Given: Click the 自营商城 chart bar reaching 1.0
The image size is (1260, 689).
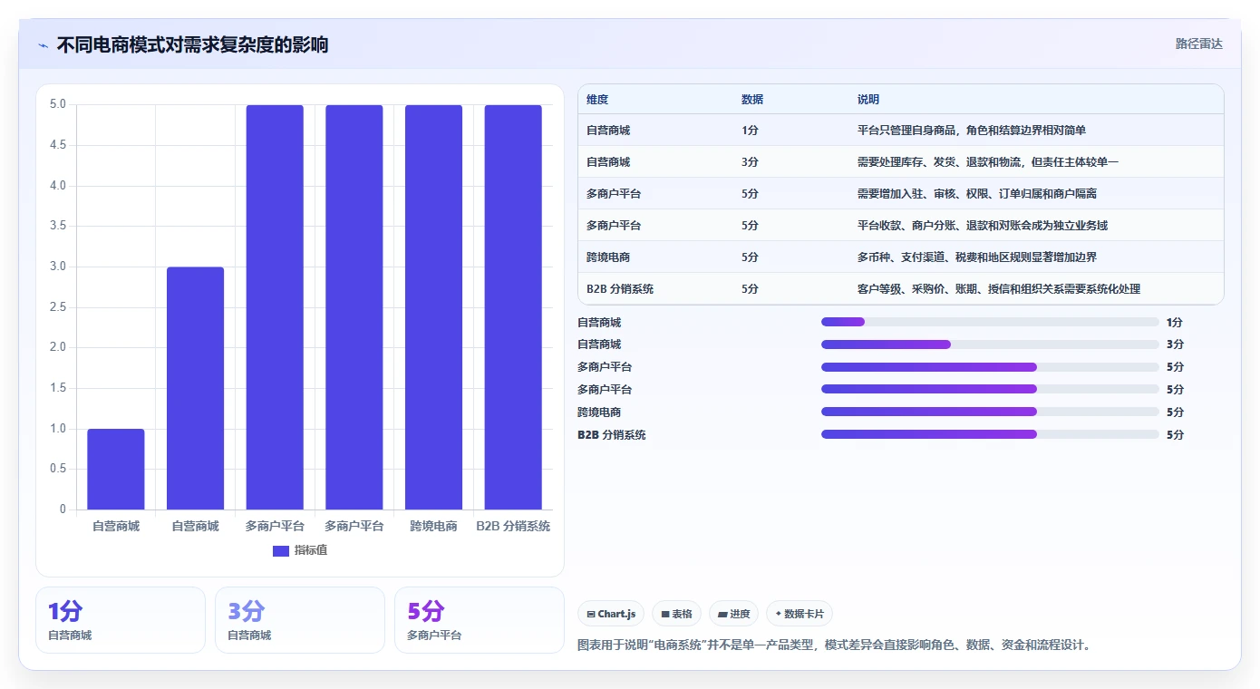Looking at the screenshot, I should coord(116,469).
